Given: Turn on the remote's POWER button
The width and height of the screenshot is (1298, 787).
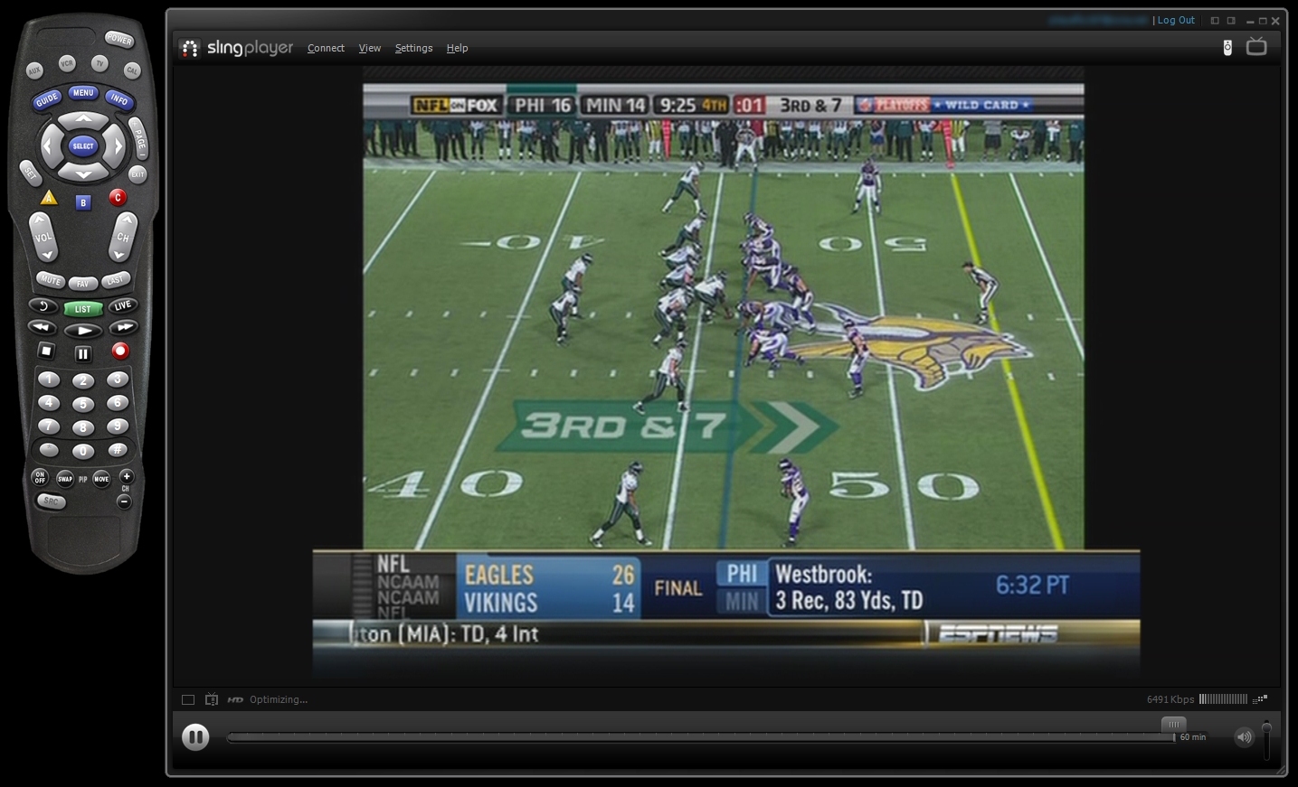Looking at the screenshot, I should click(x=118, y=39).
